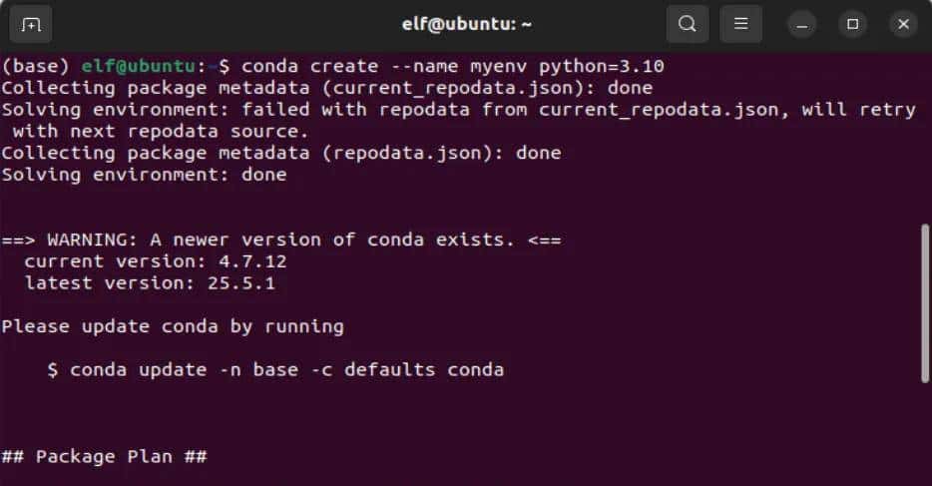This screenshot has height=486, width=932.
Task: Click the 'Collecting package metadata (repodata.json)' line
Action: point(280,153)
